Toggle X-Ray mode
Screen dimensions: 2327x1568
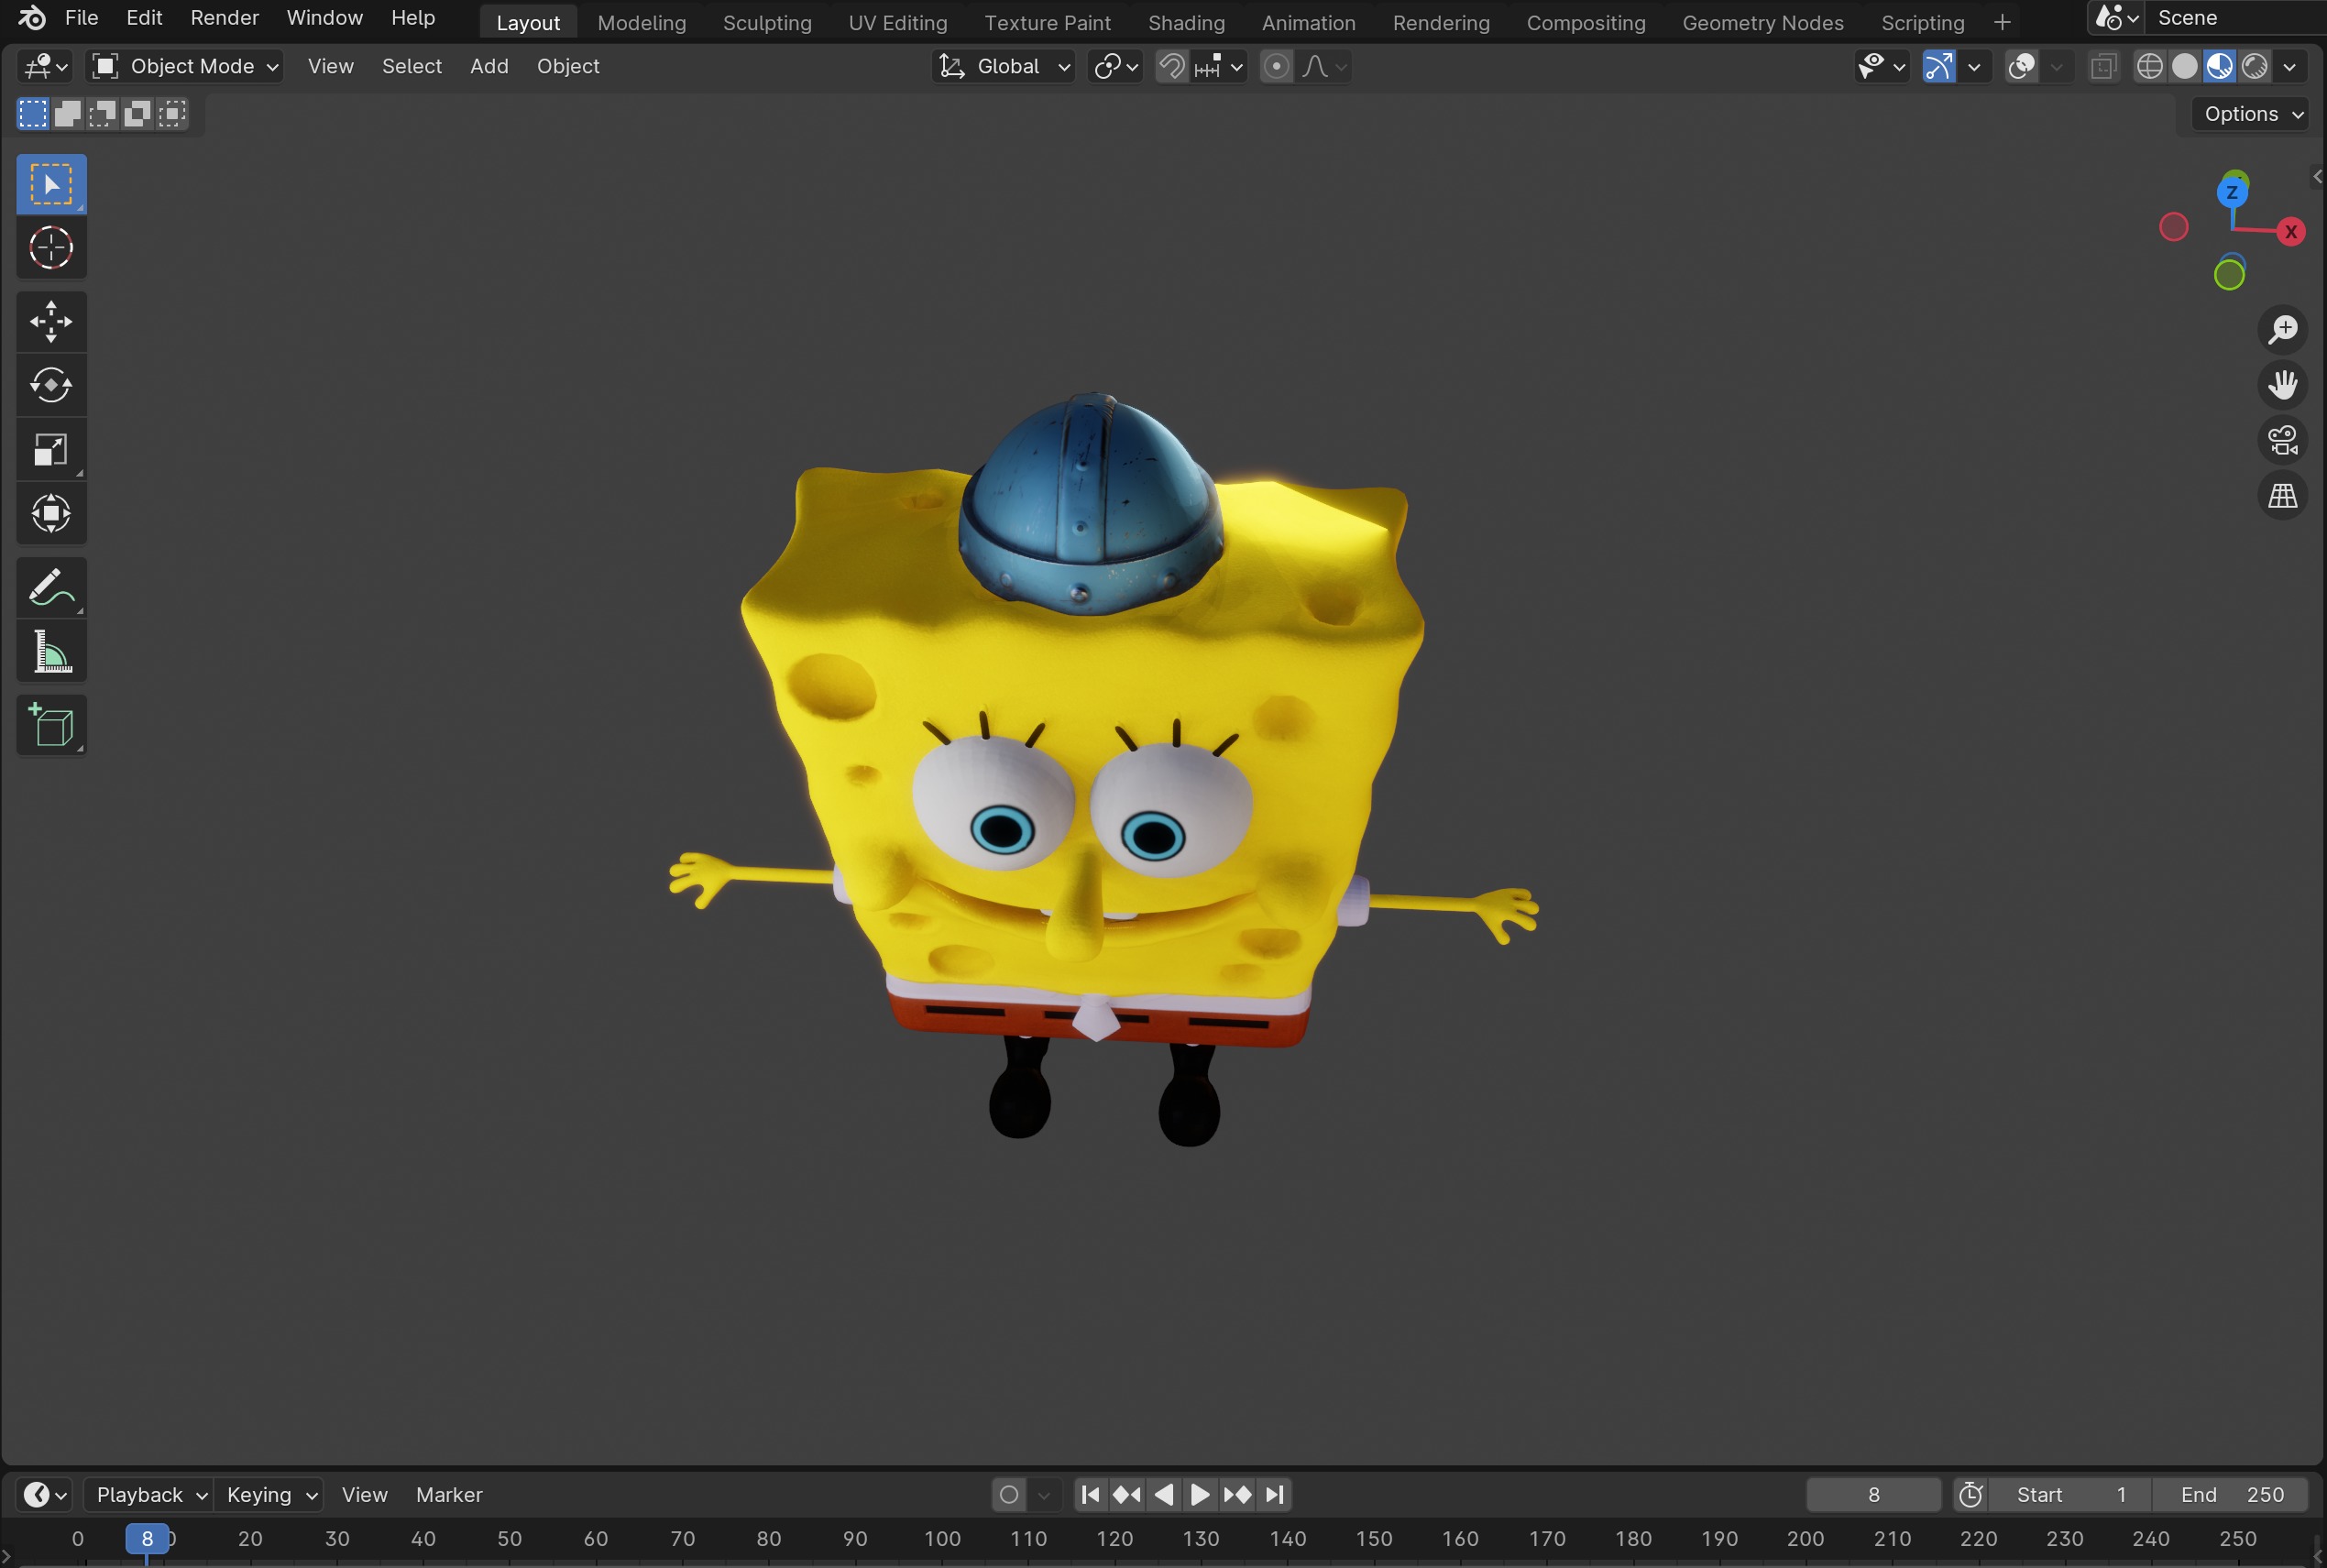coord(2103,66)
